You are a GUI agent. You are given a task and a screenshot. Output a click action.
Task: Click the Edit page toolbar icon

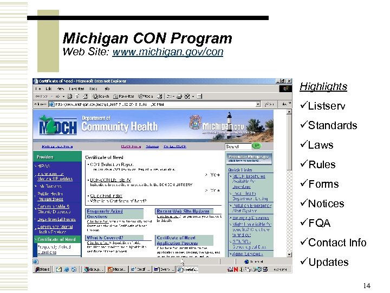point(187,97)
